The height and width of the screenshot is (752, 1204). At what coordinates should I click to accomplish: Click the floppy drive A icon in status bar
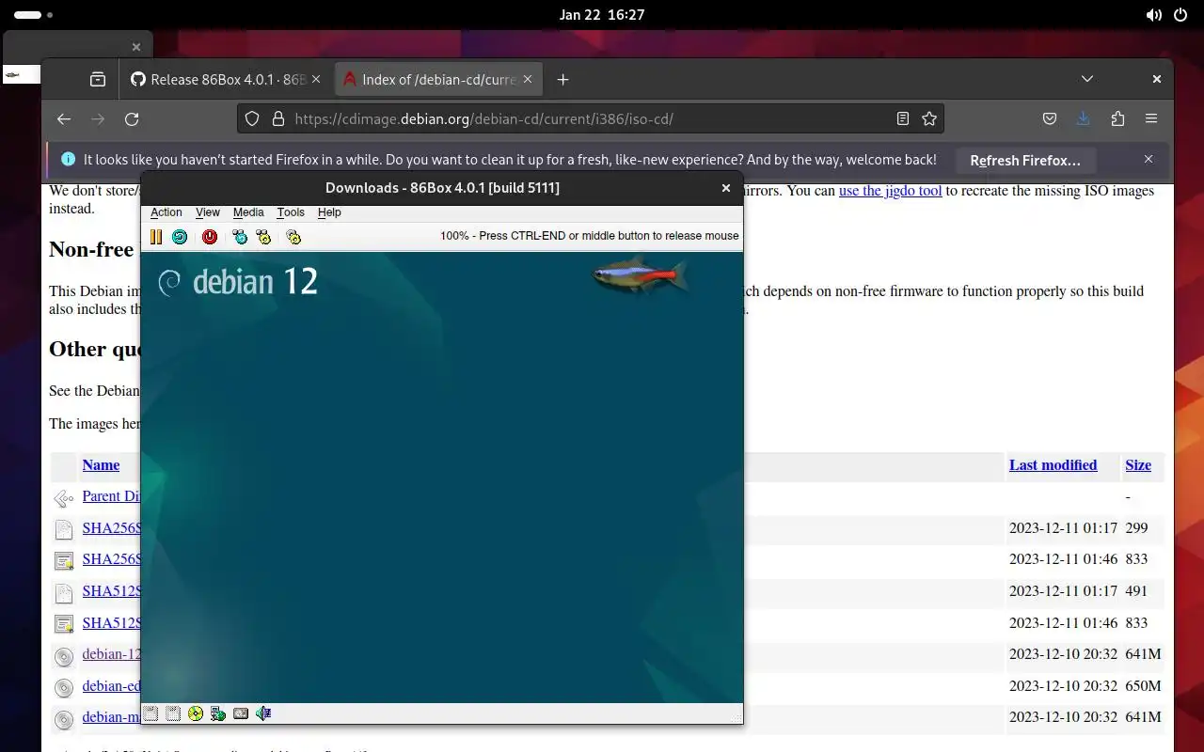pos(150,713)
